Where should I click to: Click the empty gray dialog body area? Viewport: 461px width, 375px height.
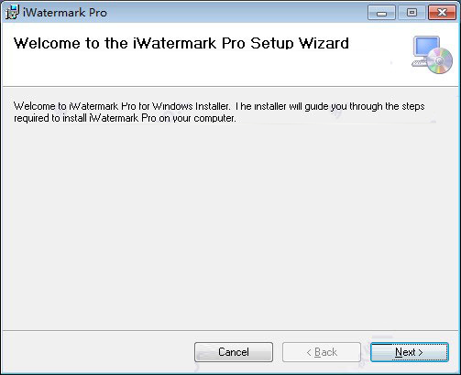[x=230, y=226]
